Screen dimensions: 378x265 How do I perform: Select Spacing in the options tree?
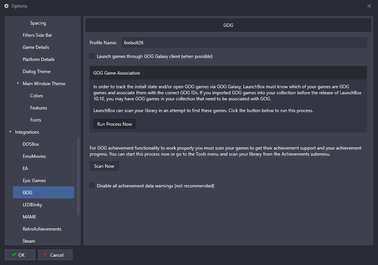pos(38,23)
